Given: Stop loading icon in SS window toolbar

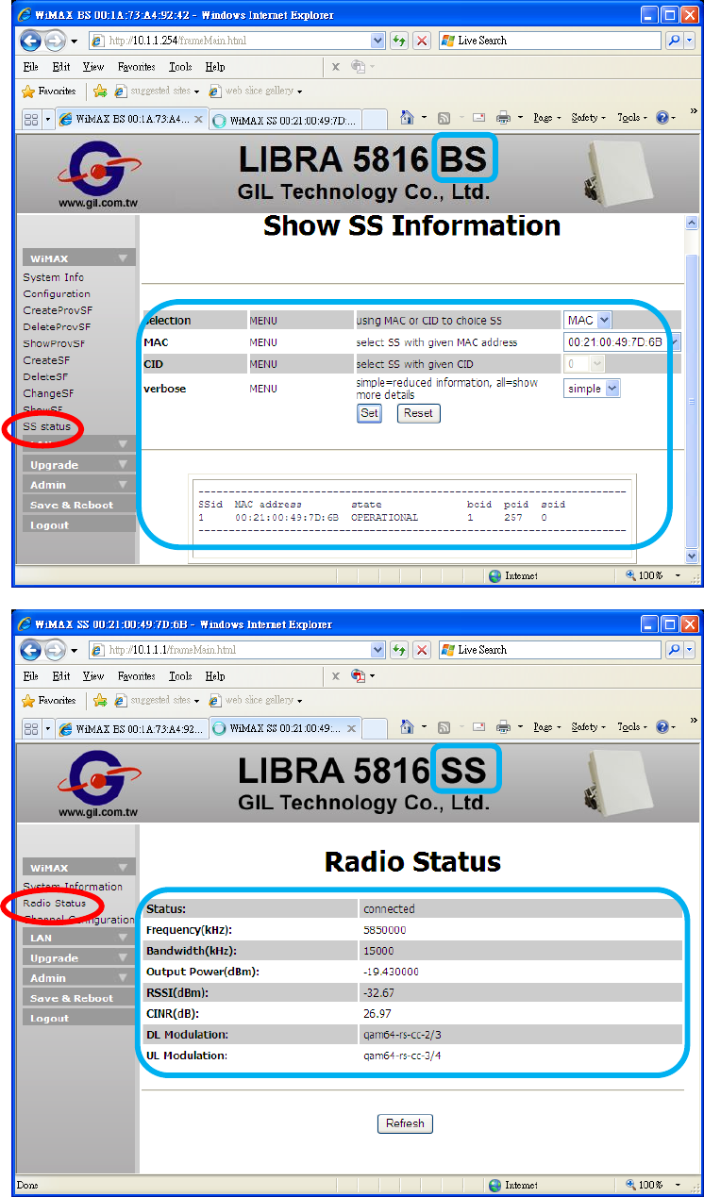Looking at the screenshot, I should coord(422,650).
